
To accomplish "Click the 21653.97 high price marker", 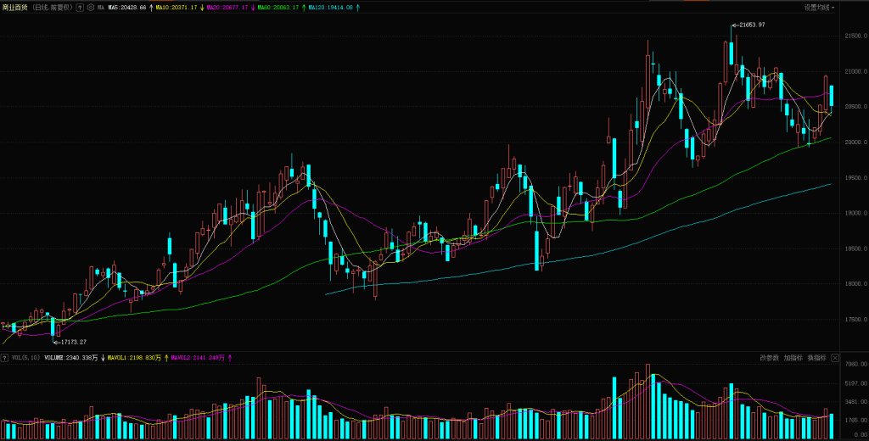I will (x=751, y=25).
